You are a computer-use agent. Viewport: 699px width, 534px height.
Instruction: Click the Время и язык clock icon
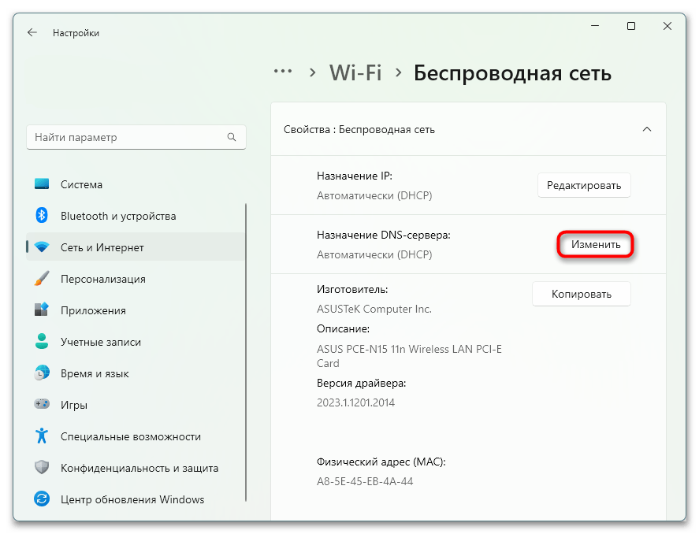tap(42, 373)
